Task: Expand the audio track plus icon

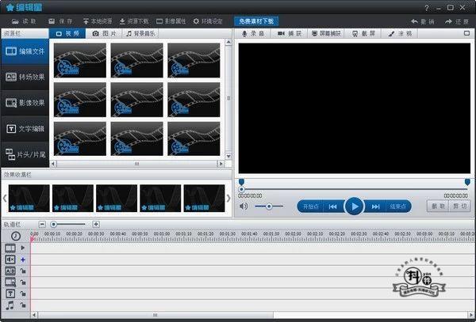Action: [23, 259]
